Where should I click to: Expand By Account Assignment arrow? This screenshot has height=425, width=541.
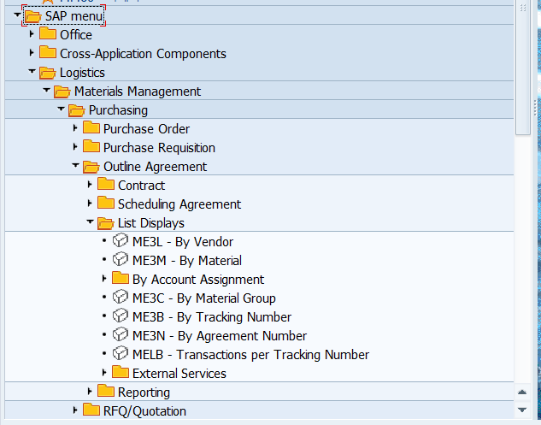click(x=104, y=279)
